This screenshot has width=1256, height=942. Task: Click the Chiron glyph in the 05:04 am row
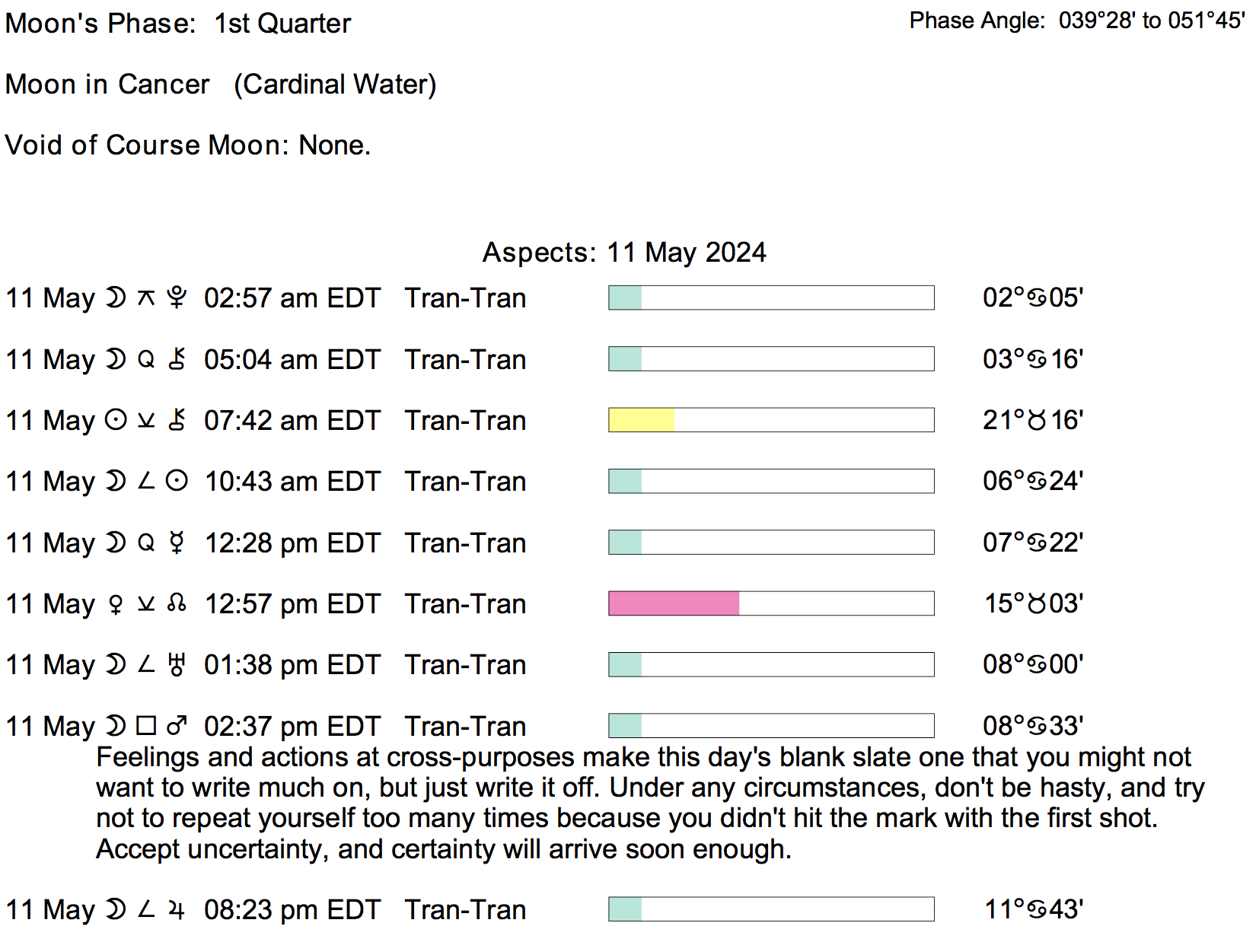click(x=177, y=359)
